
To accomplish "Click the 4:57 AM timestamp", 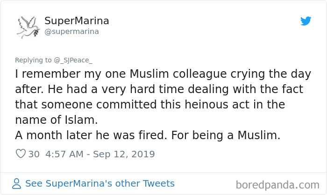I will (64, 154).
